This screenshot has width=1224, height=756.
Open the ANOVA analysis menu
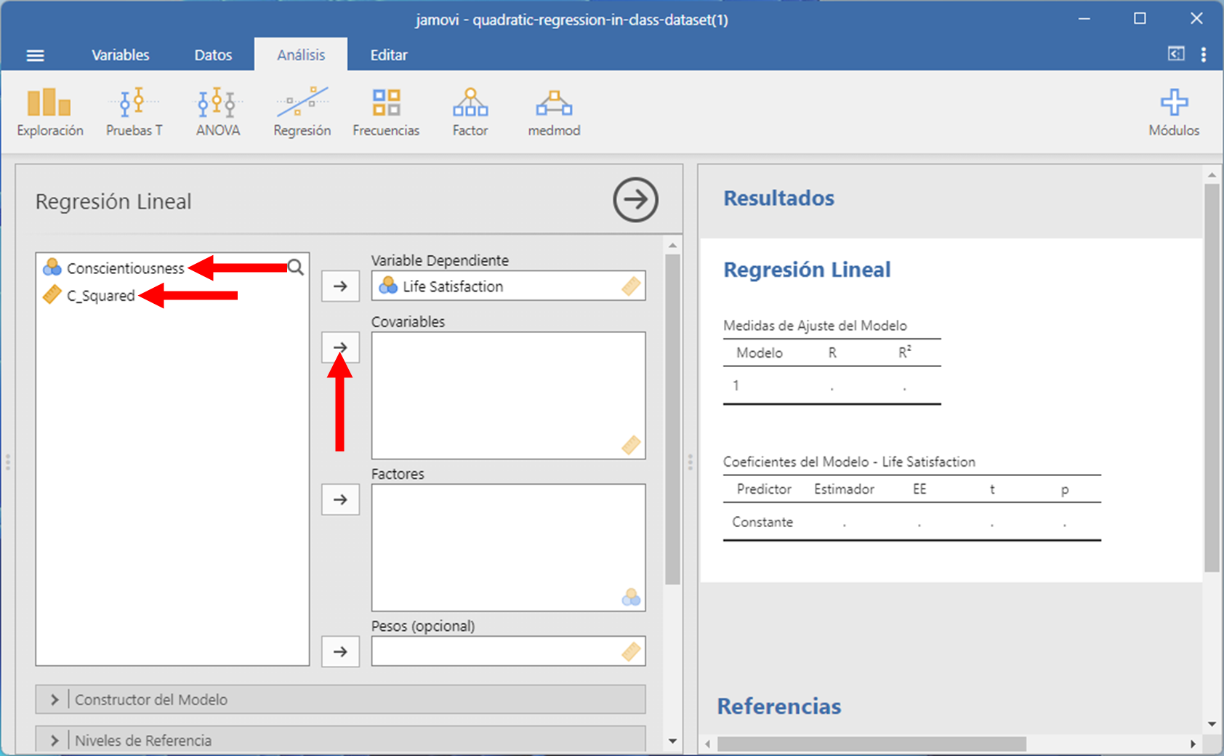(217, 112)
